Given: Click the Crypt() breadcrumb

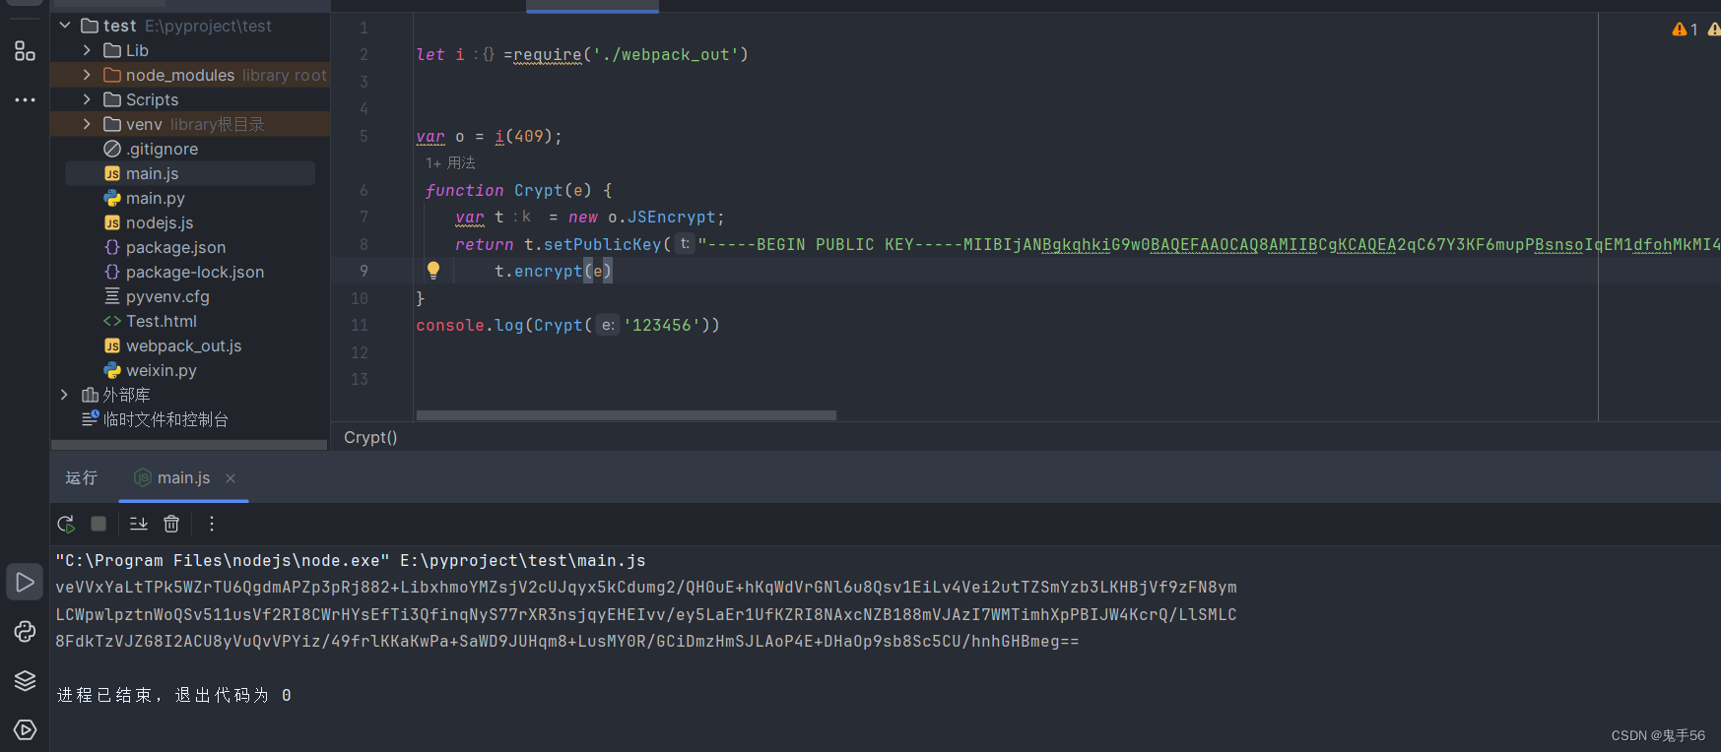Looking at the screenshot, I should (370, 437).
